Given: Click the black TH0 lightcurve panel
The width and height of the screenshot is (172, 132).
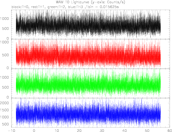Looking at the screenshot, I should pos(91,24).
